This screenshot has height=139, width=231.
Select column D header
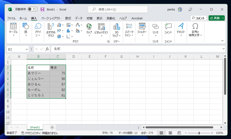click(x=74, y=57)
